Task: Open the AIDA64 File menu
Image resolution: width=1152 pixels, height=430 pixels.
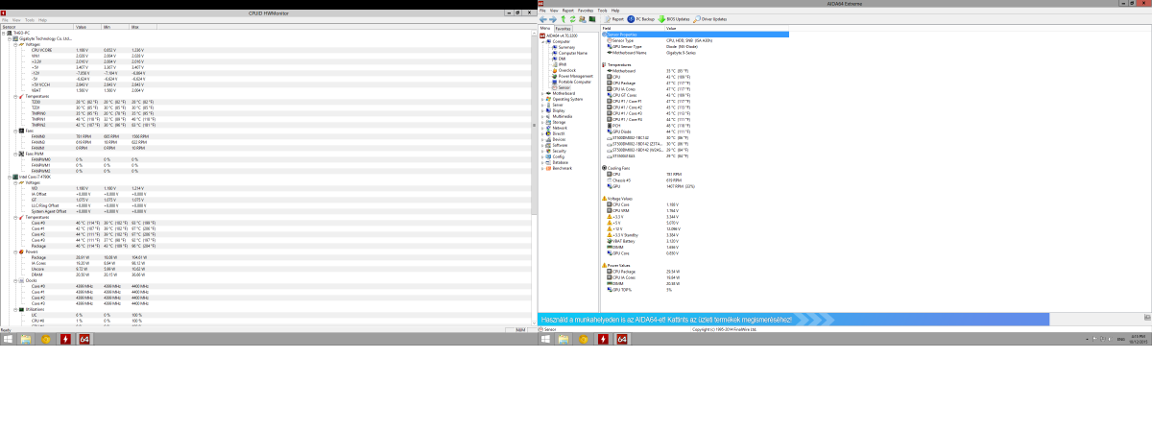Action: pos(542,10)
